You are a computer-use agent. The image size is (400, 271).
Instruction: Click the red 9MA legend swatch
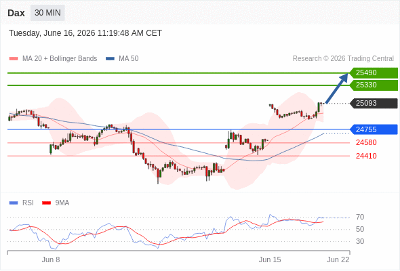[x=46, y=203]
